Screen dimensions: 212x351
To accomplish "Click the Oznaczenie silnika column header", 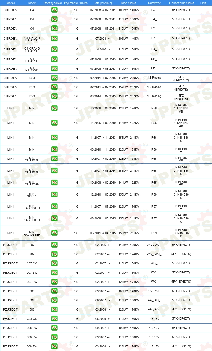I will [182, 3].
